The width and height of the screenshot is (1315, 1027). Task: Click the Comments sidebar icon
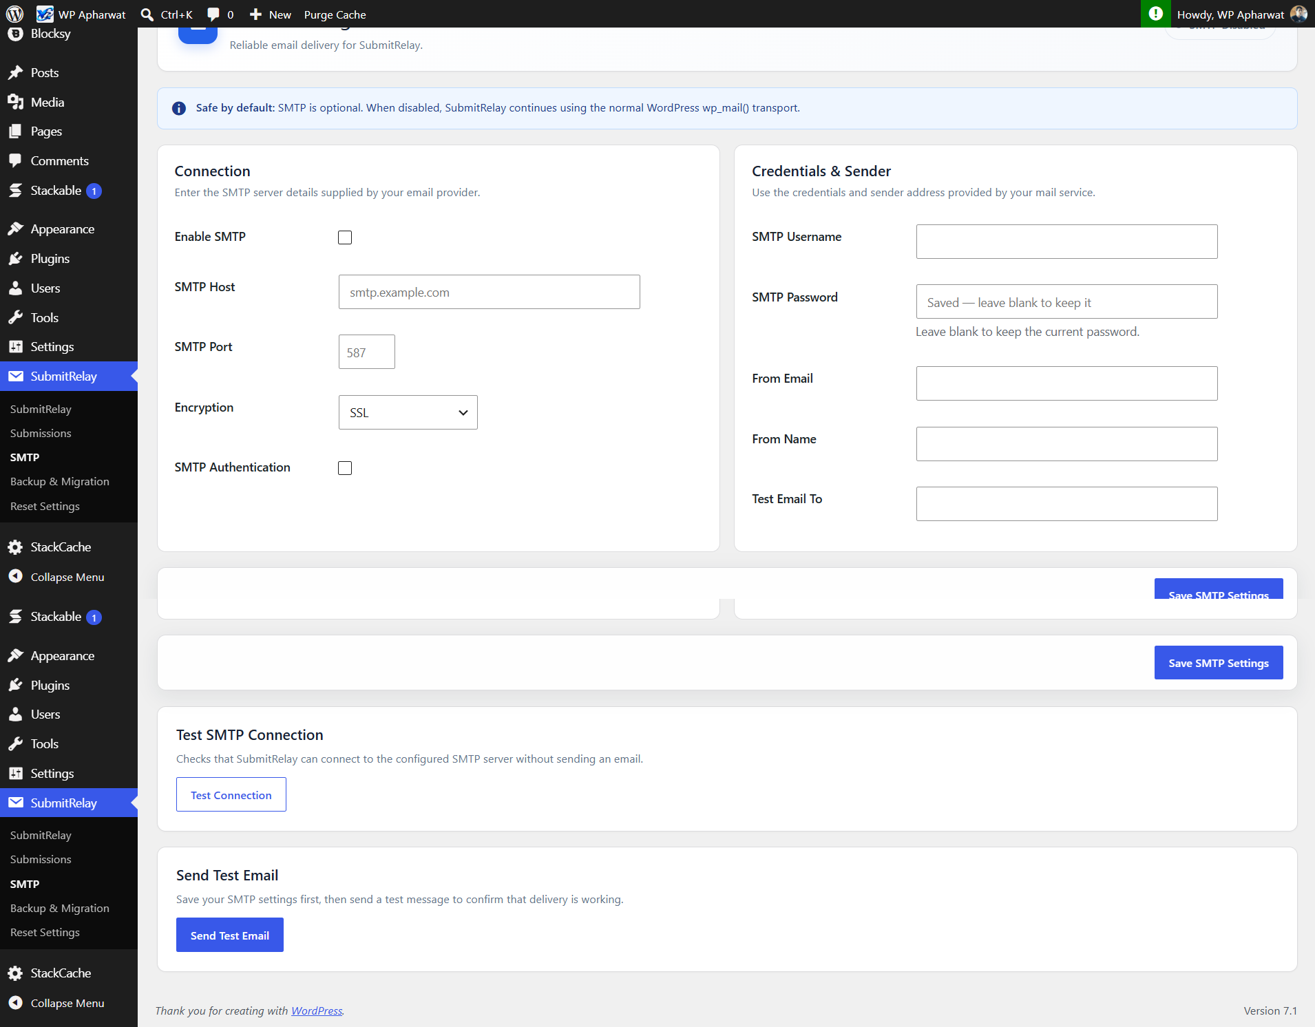(x=15, y=160)
